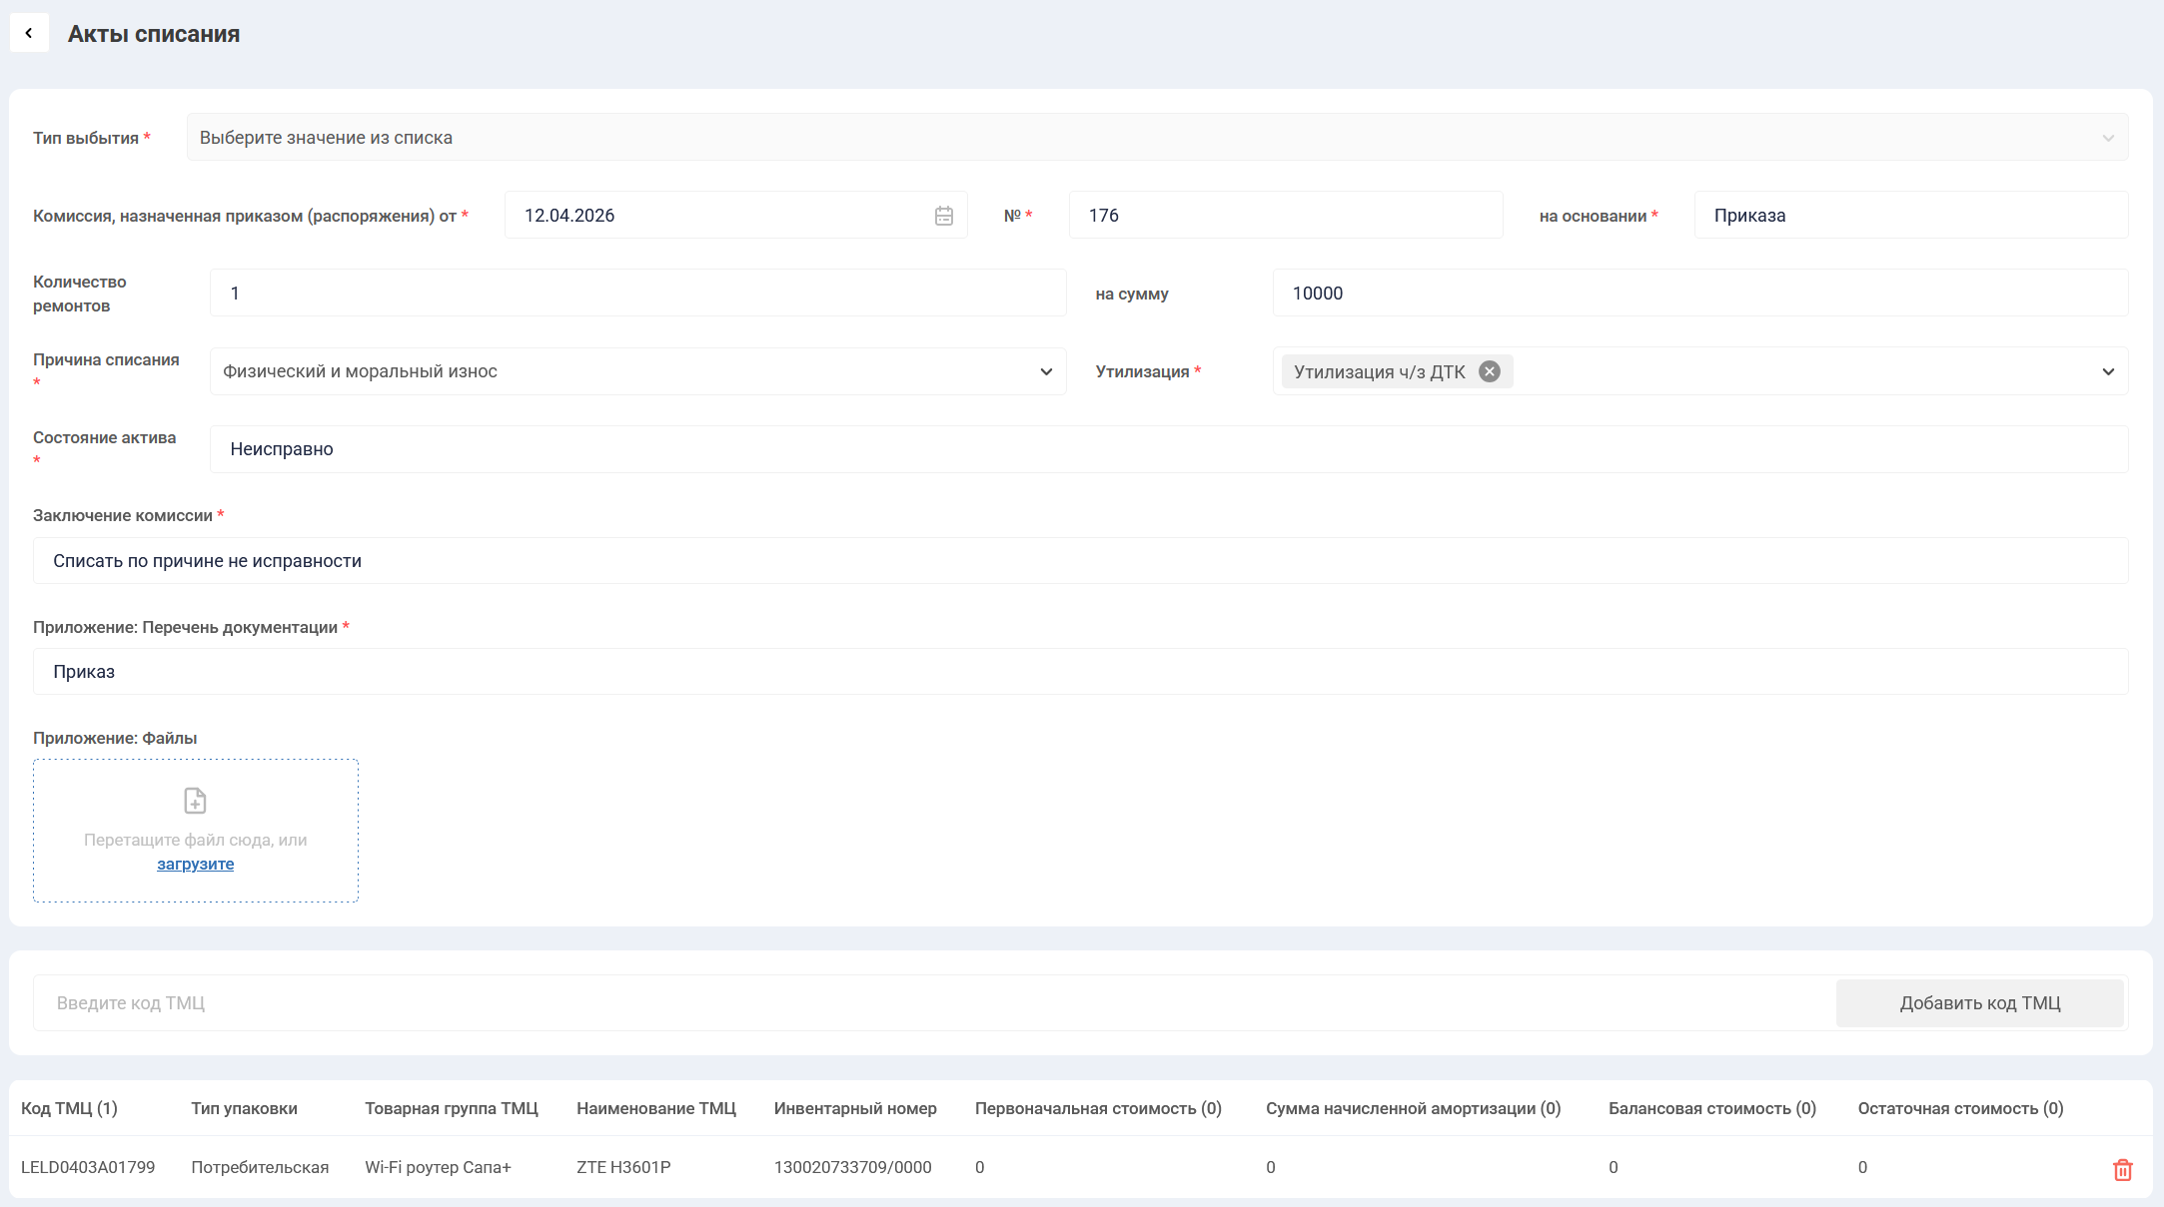Click the file upload document icon
2164x1207 pixels.
click(x=195, y=801)
